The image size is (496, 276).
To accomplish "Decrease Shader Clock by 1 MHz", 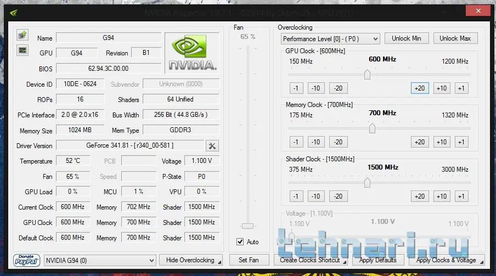I will (296, 196).
